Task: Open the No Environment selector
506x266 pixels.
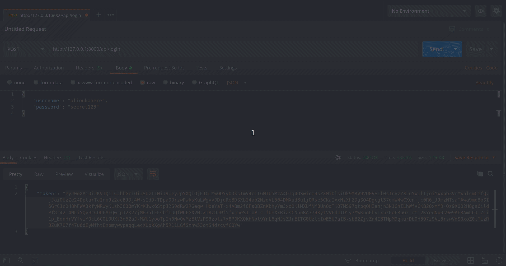Action: [x=428, y=11]
